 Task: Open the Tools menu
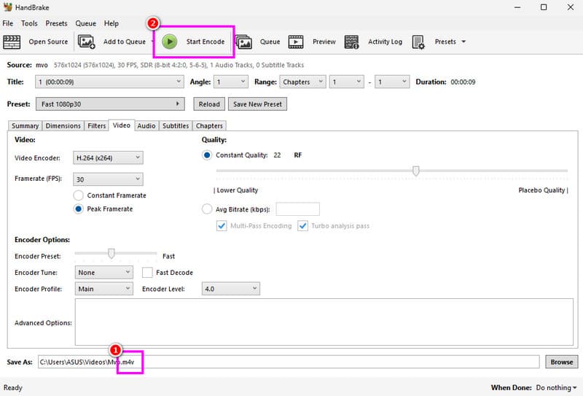[x=29, y=23]
